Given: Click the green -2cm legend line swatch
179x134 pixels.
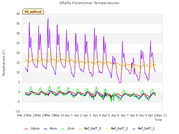Looking at the screenshot, I should (63, 129).
